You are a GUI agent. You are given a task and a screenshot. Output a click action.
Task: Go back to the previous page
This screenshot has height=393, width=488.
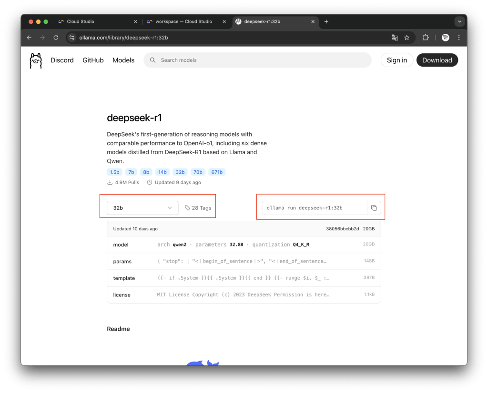coord(29,38)
